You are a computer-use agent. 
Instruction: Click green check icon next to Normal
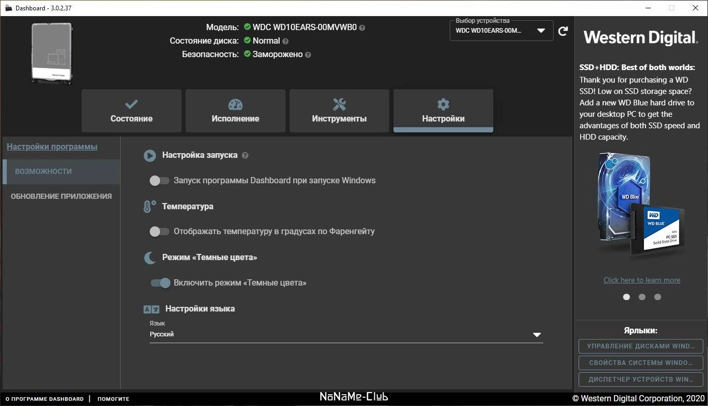247,40
